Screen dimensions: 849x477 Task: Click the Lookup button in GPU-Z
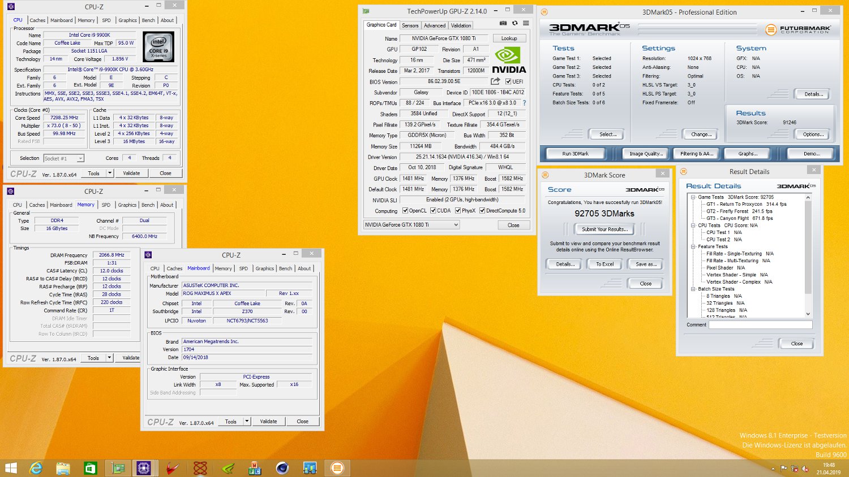point(509,38)
